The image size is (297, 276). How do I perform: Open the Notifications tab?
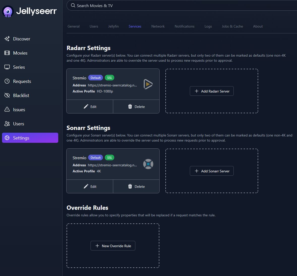pyautogui.click(x=185, y=26)
